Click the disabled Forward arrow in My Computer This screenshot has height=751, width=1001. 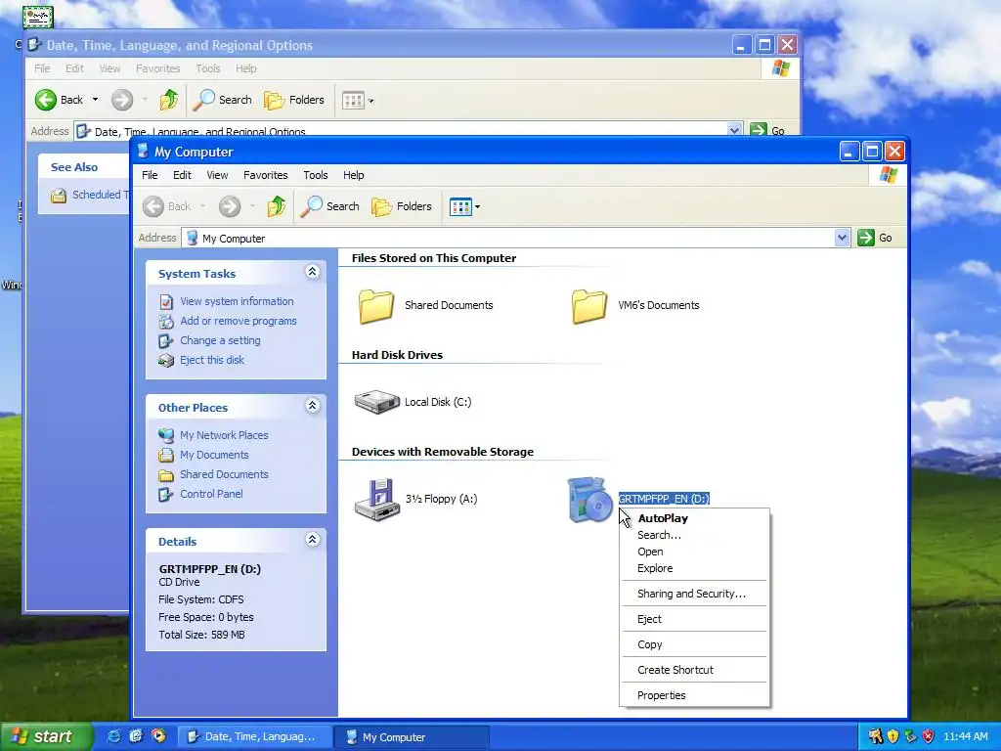click(x=230, y=206)
